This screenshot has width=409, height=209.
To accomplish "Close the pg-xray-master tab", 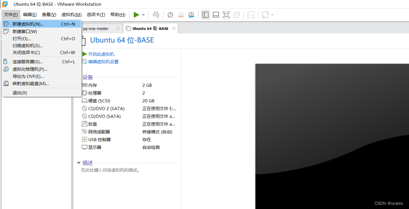I will [118, 28].
